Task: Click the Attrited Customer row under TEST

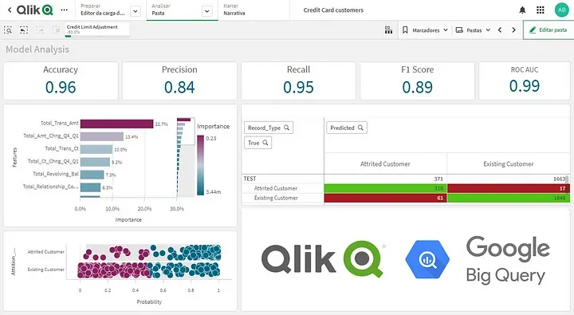Action: (276, 188)
